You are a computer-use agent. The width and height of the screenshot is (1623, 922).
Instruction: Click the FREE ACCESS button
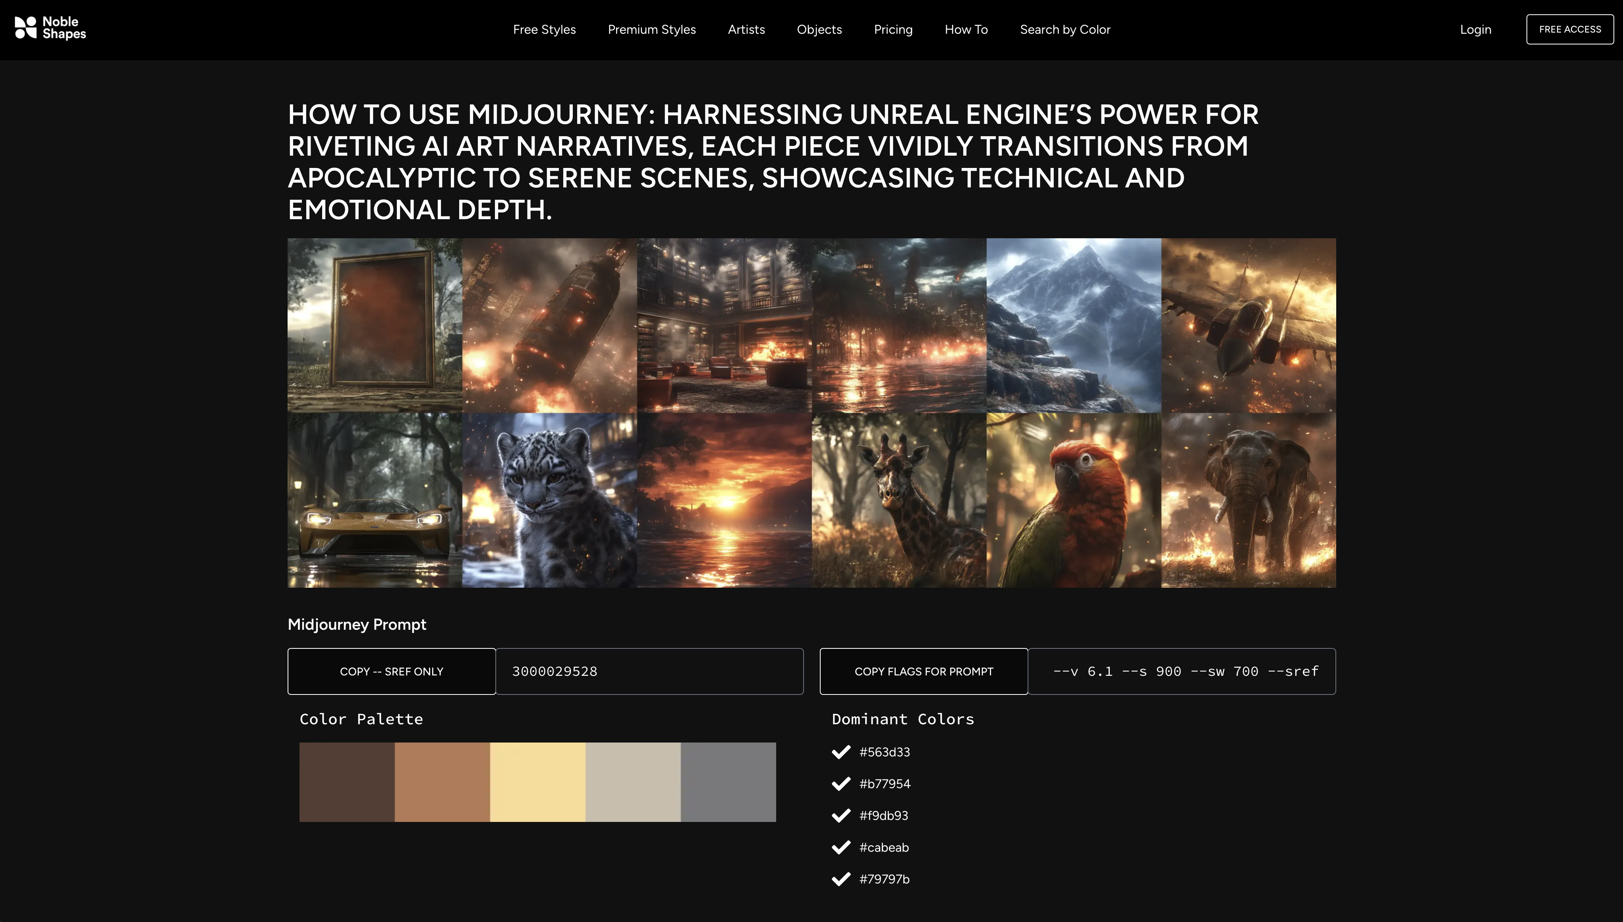(x=1570, y=29)
